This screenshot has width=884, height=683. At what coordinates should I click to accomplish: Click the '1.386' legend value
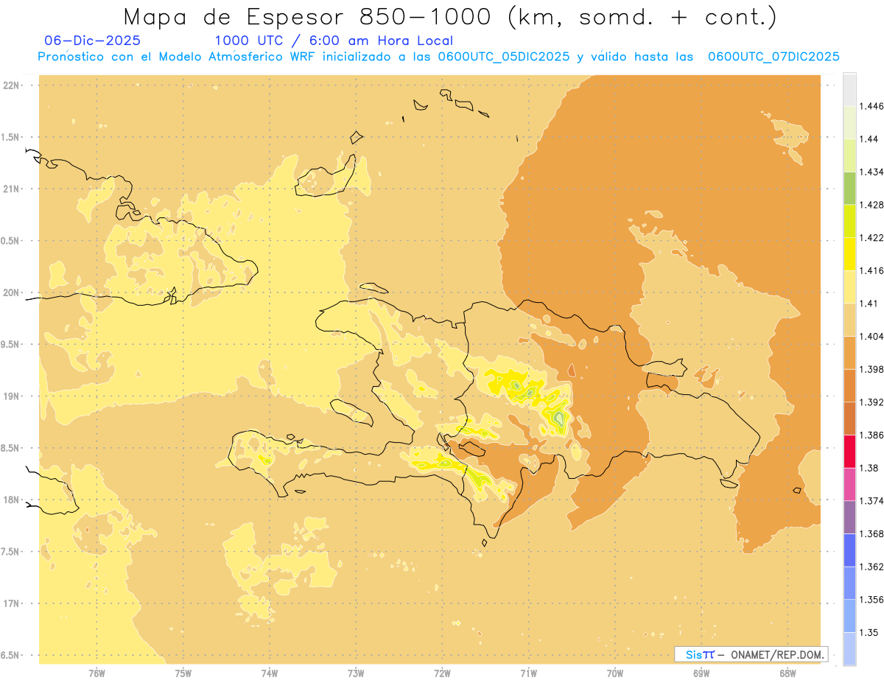point(871,435)
